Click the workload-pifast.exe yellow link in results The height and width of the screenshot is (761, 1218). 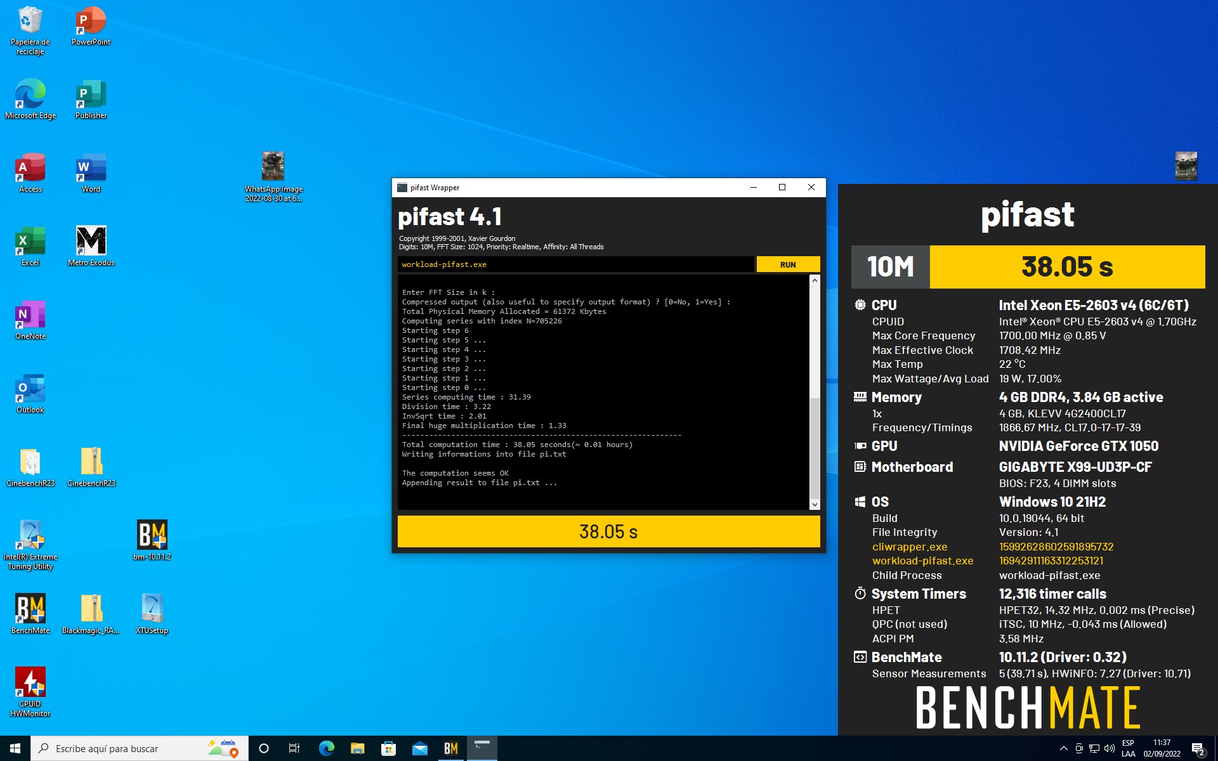tap(922, 561)
